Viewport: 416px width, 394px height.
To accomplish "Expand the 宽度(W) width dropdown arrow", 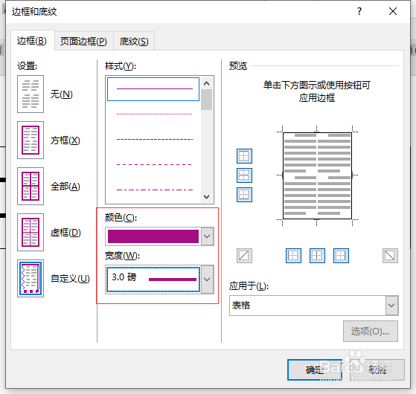I will [x=207, y=280].
